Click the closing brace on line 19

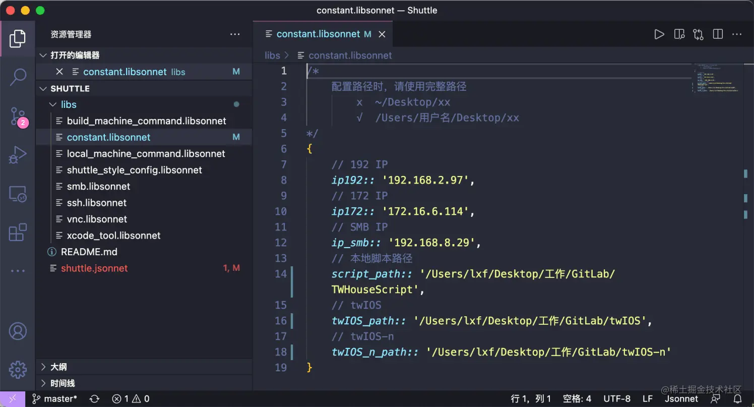[309, 368]
